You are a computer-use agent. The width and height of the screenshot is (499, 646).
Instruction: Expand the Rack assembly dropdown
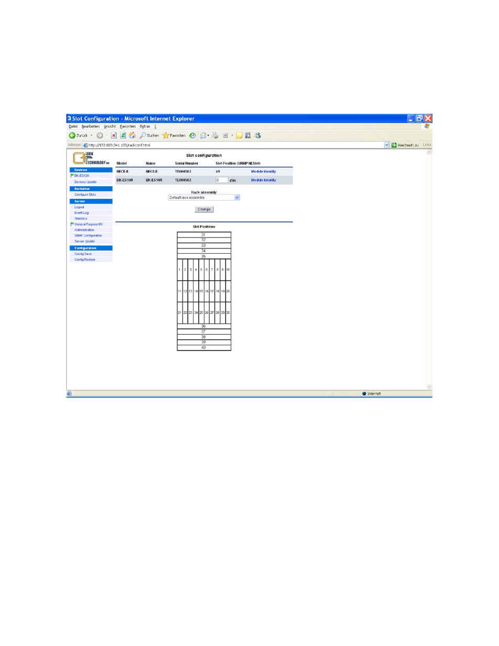[237, 198]
